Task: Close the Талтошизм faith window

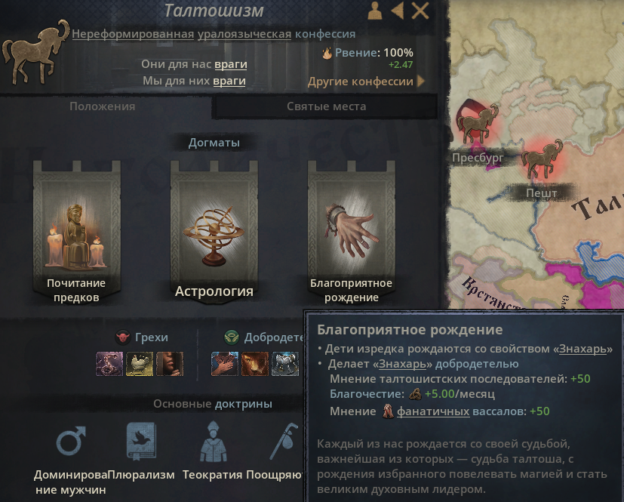Action: 420,11
